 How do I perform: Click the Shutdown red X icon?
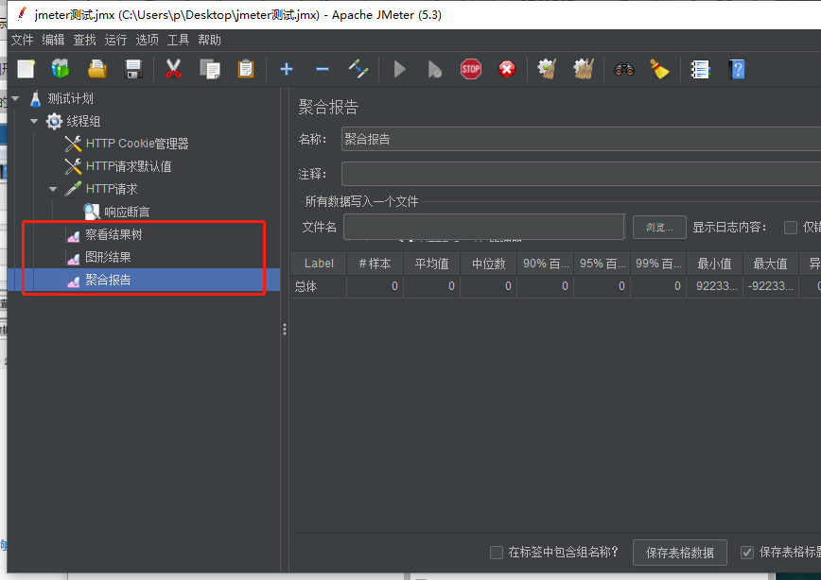coord(507,69)
